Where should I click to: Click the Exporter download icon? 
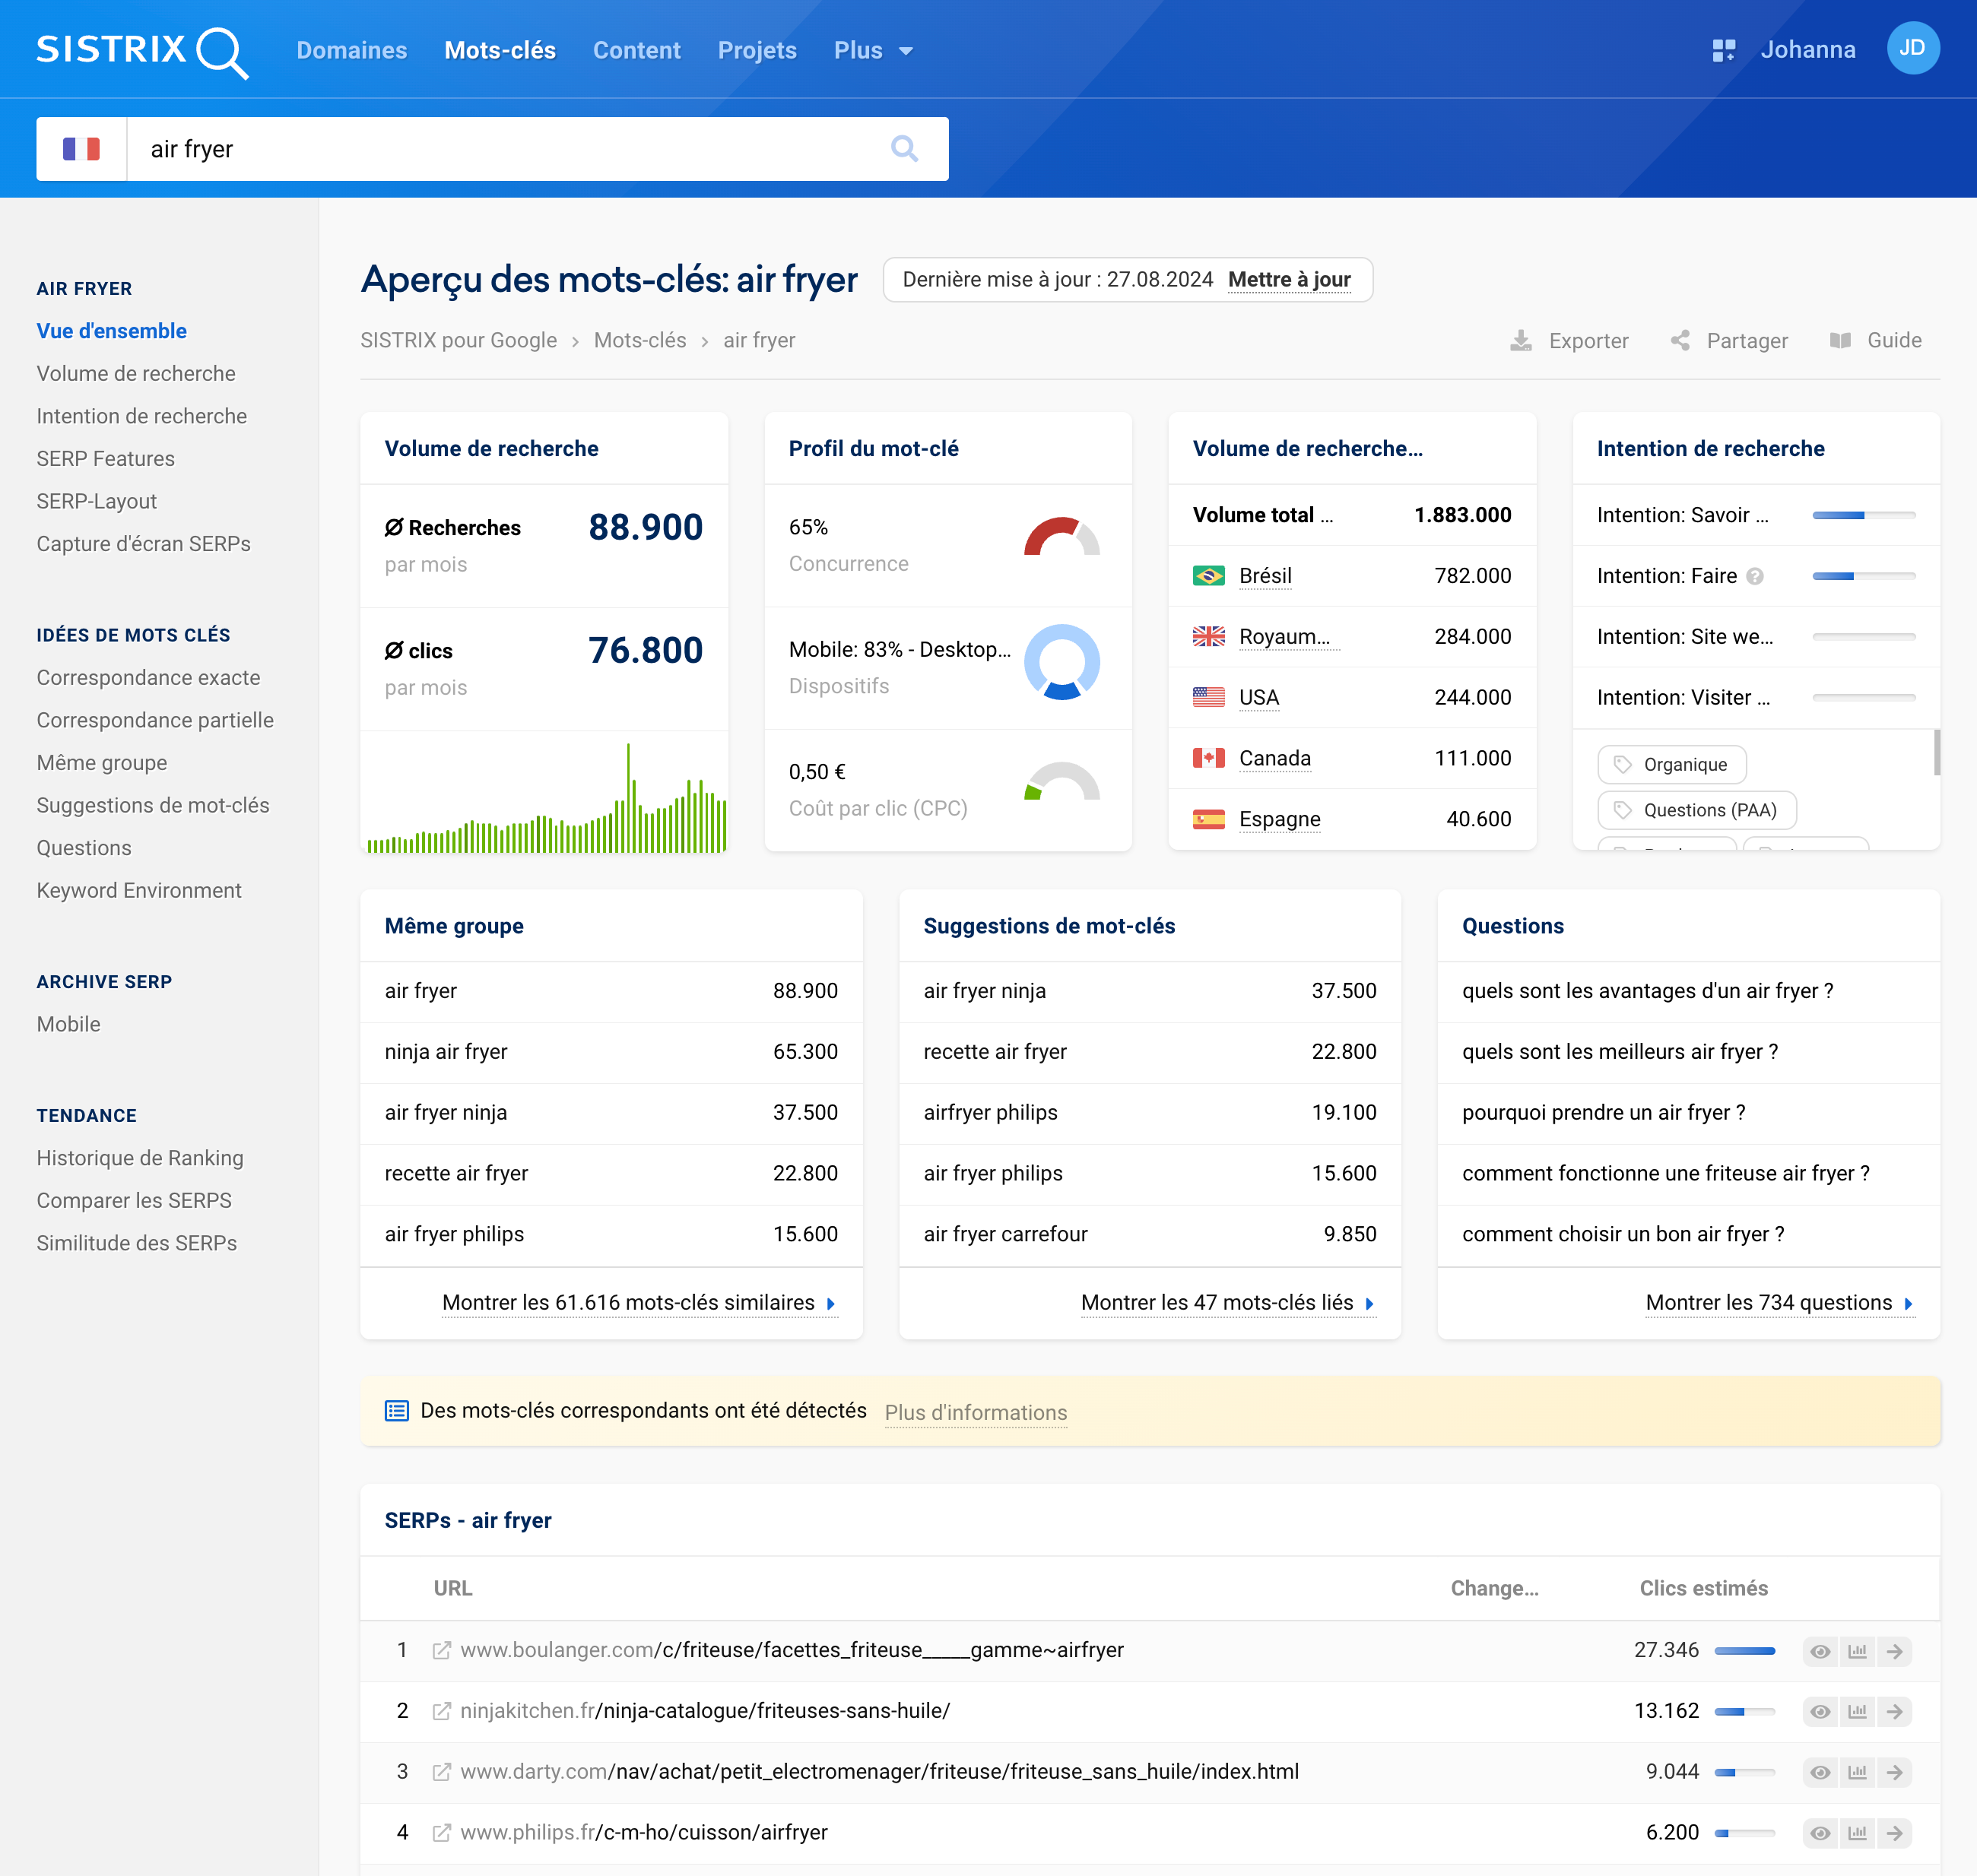[x=1521, y=341]
